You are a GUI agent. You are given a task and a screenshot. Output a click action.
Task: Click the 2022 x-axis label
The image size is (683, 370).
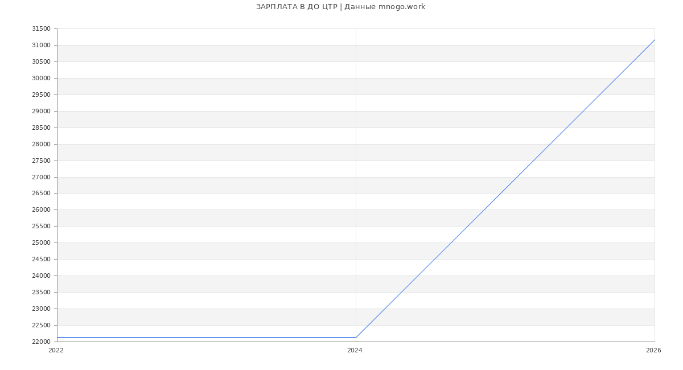coord(56,351)
